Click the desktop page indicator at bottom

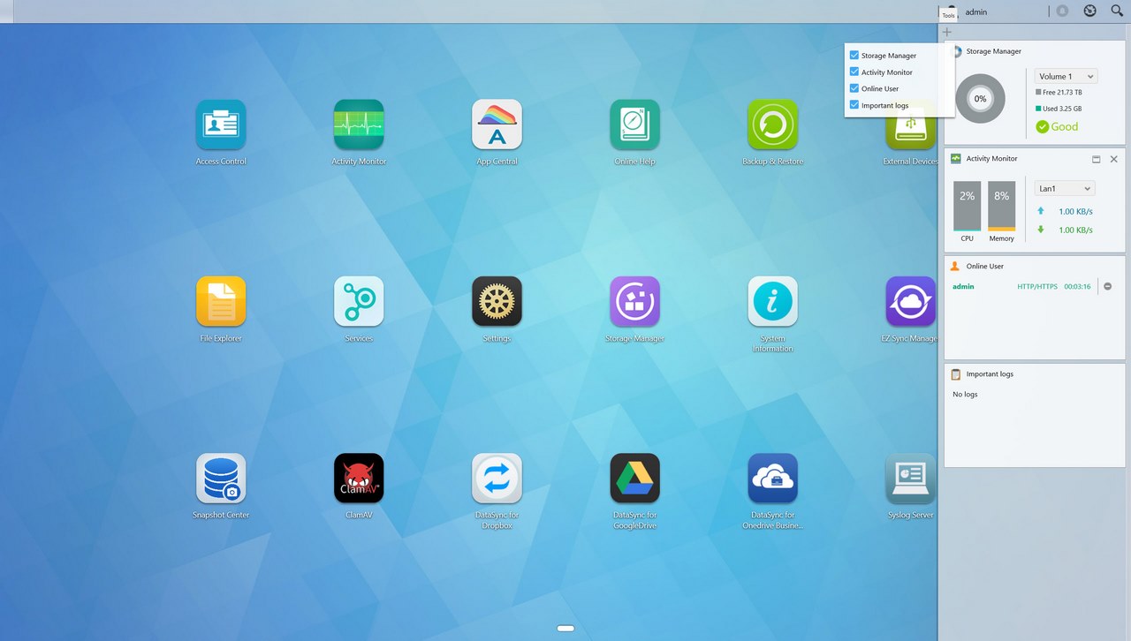click(565, 629)
